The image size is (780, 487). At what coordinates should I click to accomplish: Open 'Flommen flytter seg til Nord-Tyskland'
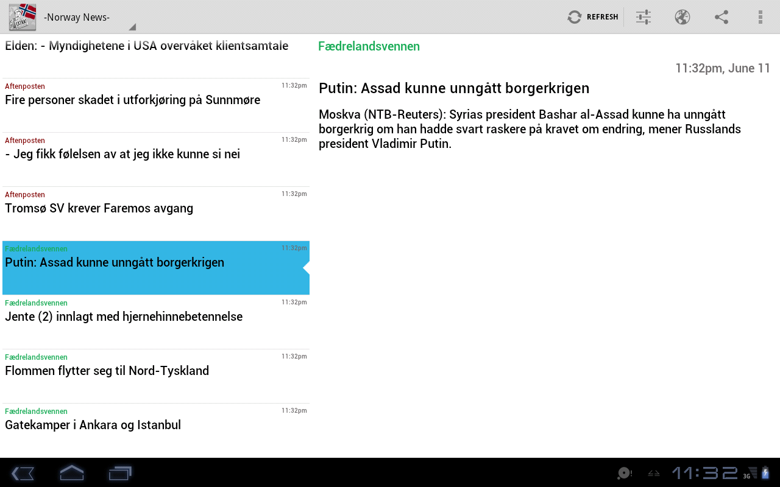tap(156, 376)
